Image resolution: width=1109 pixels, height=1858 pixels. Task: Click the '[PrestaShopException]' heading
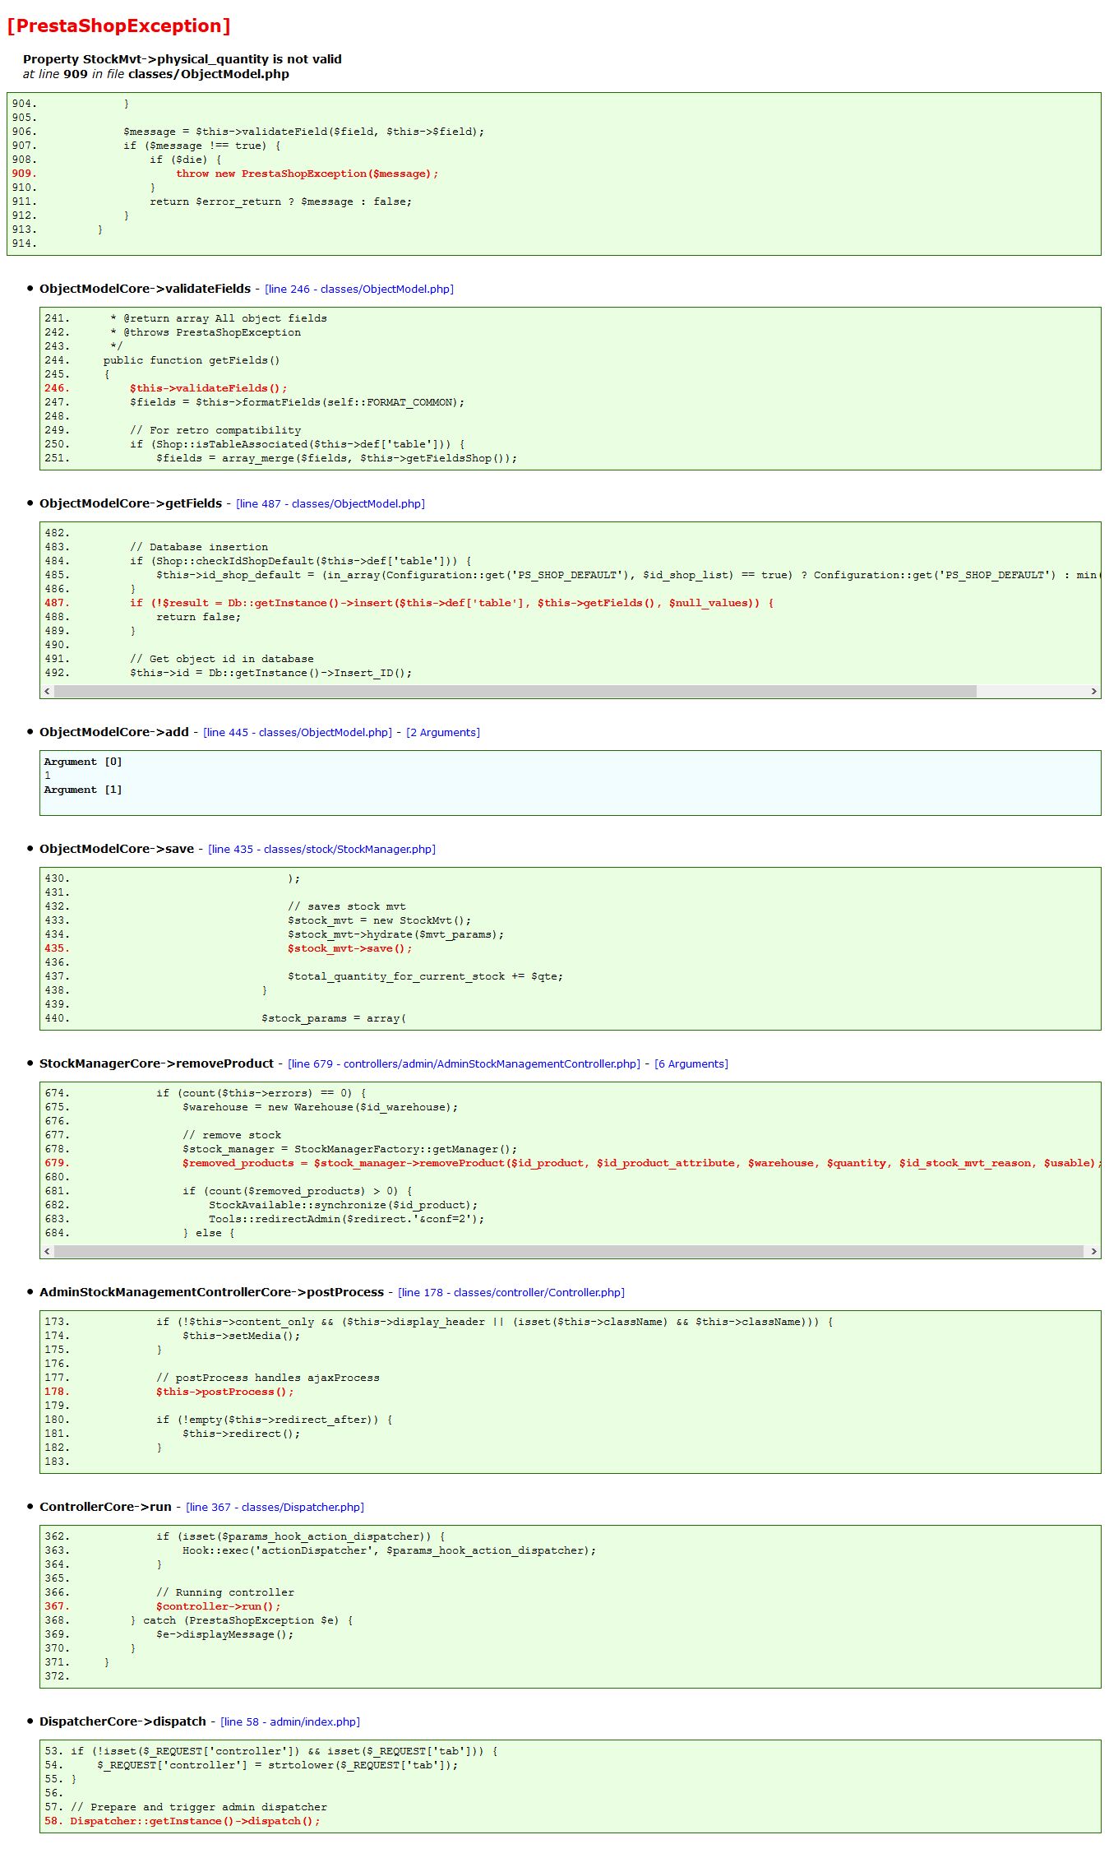[x=119, y=26]
